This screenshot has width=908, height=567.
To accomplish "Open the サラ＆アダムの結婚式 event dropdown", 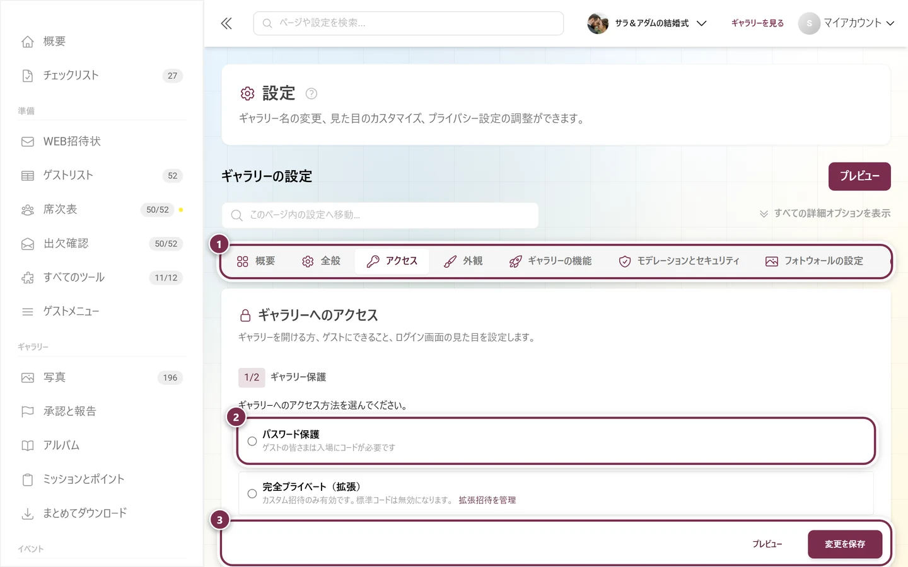I will pos(647,23).
